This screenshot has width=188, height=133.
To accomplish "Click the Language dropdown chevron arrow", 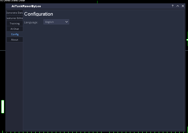I will [67, 22].
